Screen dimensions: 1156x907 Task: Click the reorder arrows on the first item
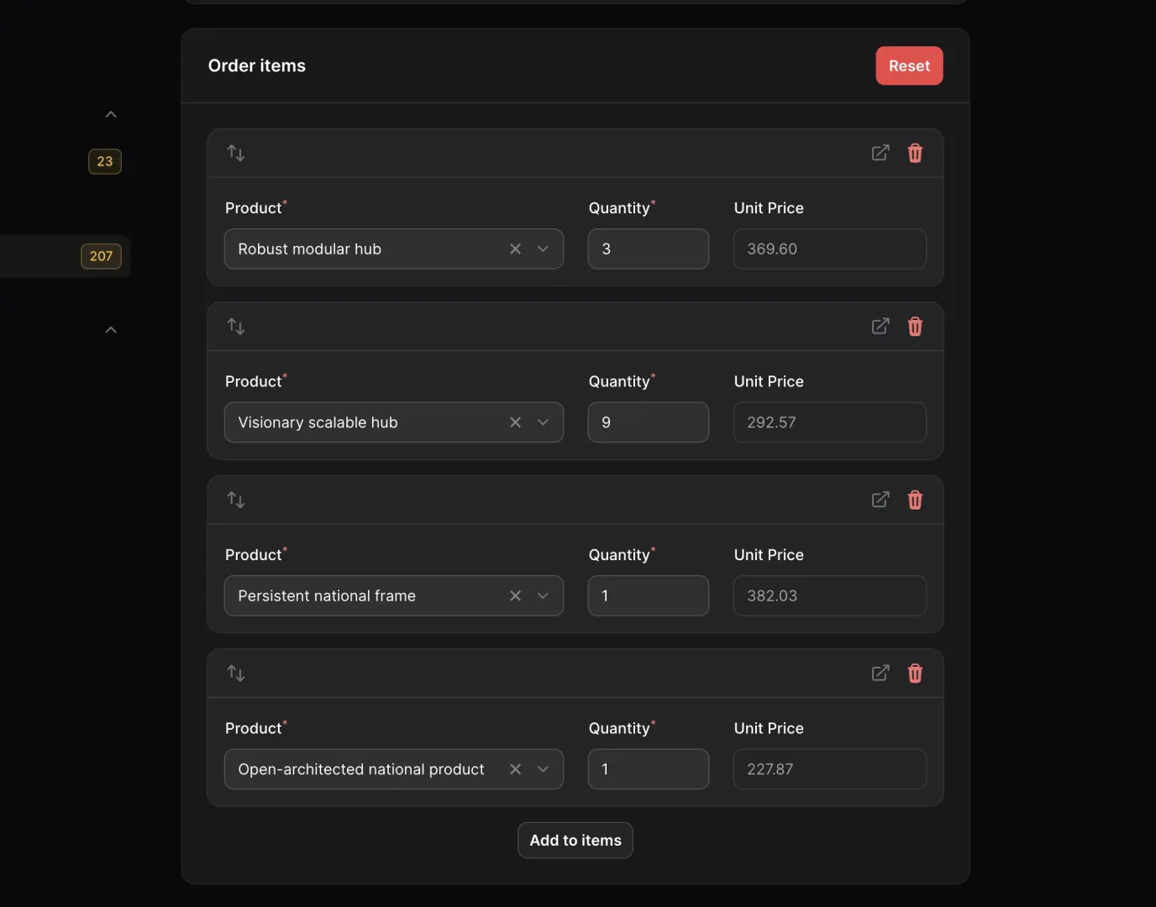[235, 153]
